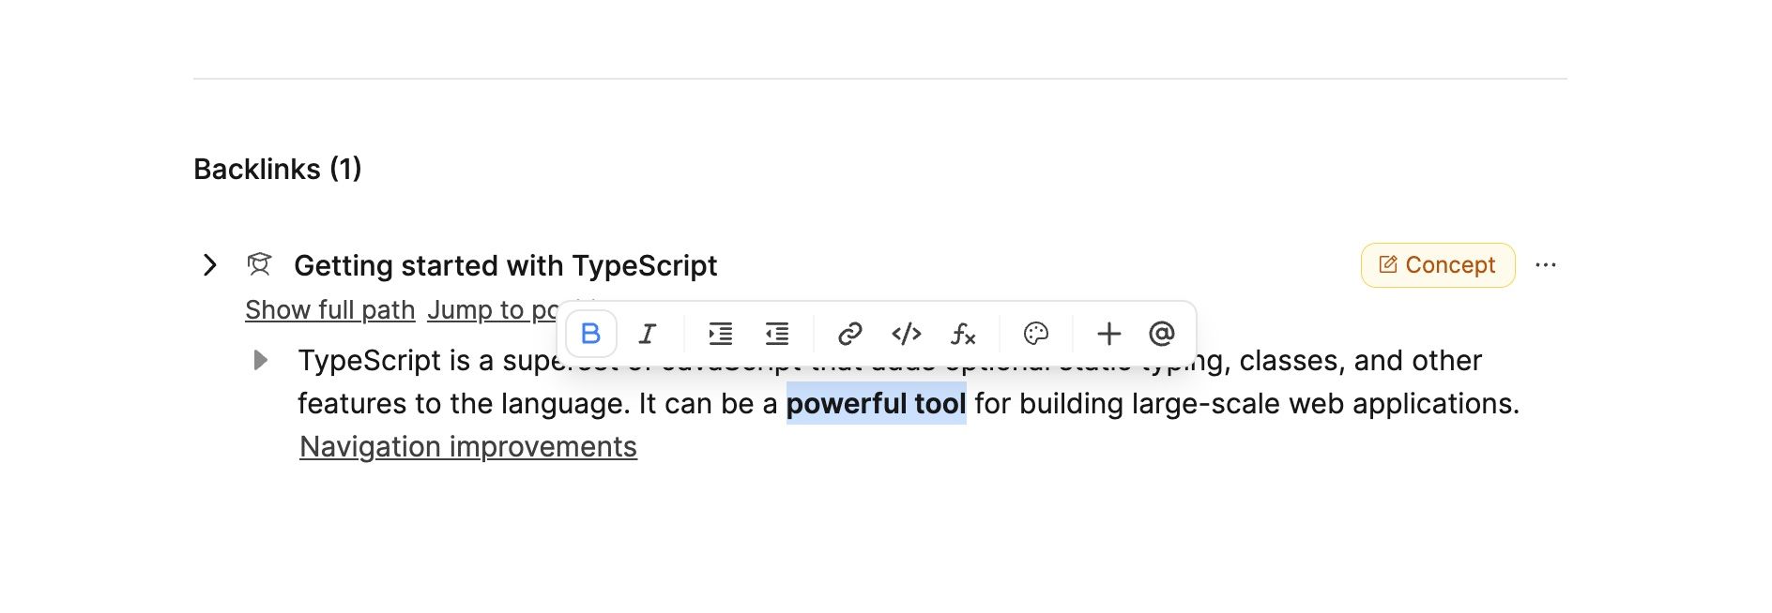
Task: Toggle bold on the selected text
Action: 590,334
